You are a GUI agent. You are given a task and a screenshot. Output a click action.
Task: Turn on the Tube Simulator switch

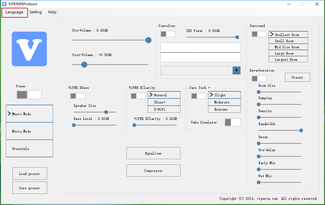coord(233,122)
